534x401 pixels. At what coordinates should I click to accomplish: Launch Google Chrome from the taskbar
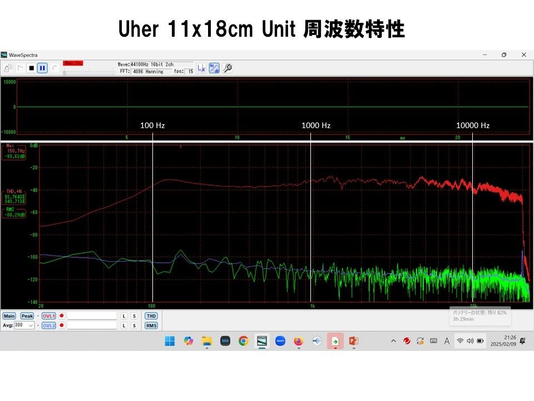[x=244, y=341]
